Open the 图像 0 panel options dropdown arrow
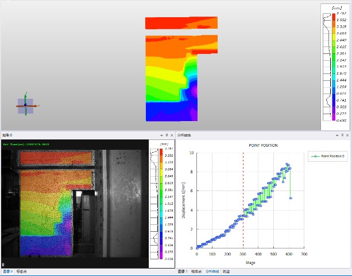Screen dimensions: 352x276 pyautogui.click(x=160, y=135)
